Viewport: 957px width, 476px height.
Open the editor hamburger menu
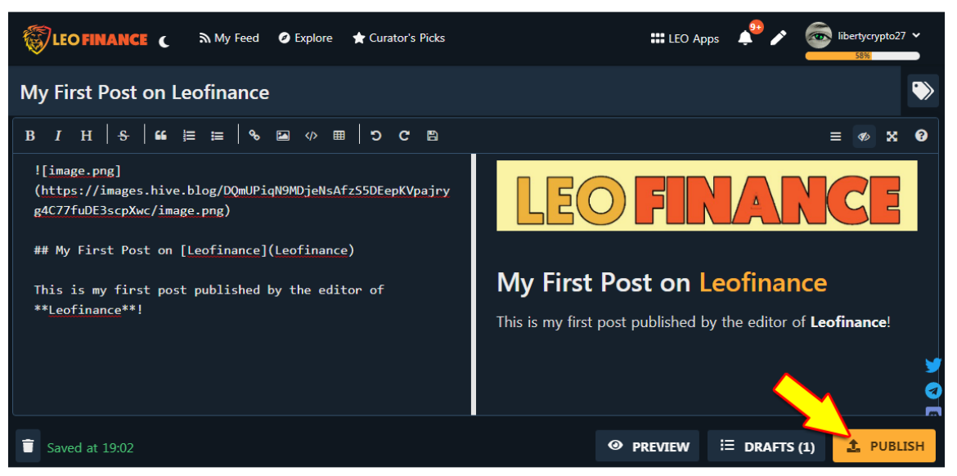[836, 136]
